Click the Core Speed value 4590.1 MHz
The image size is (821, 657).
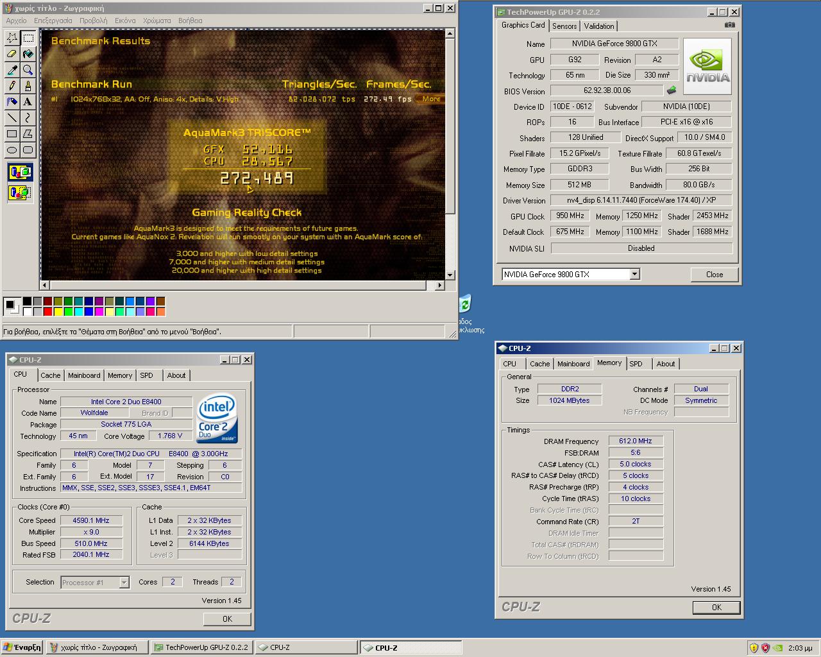pos(91,520)
